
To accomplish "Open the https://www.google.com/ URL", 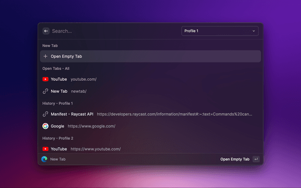I will 91,126.
